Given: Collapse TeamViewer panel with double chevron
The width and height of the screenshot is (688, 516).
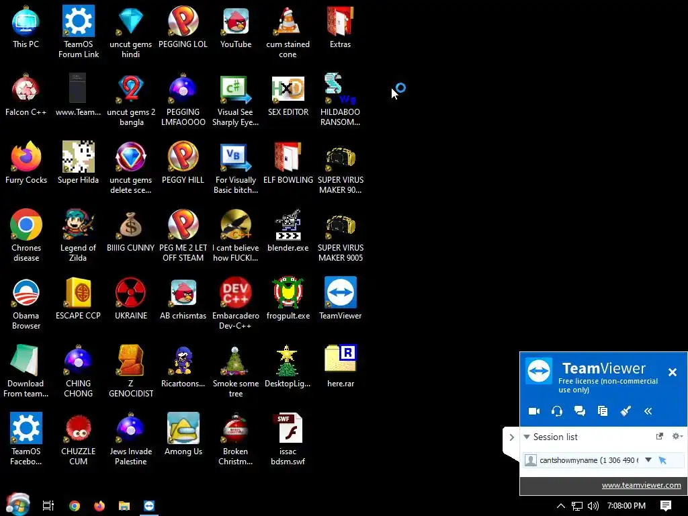Looking at the screenshot, I should [648, 411].
